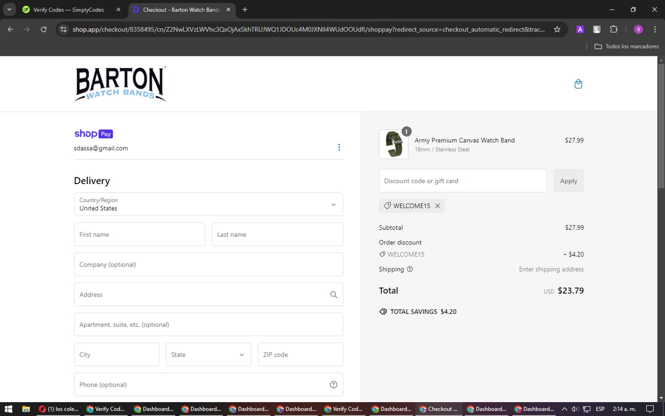
Task: Open the '(1) los cole...' taskbar window
Action: pyautogui.click(x=58, y=409)
